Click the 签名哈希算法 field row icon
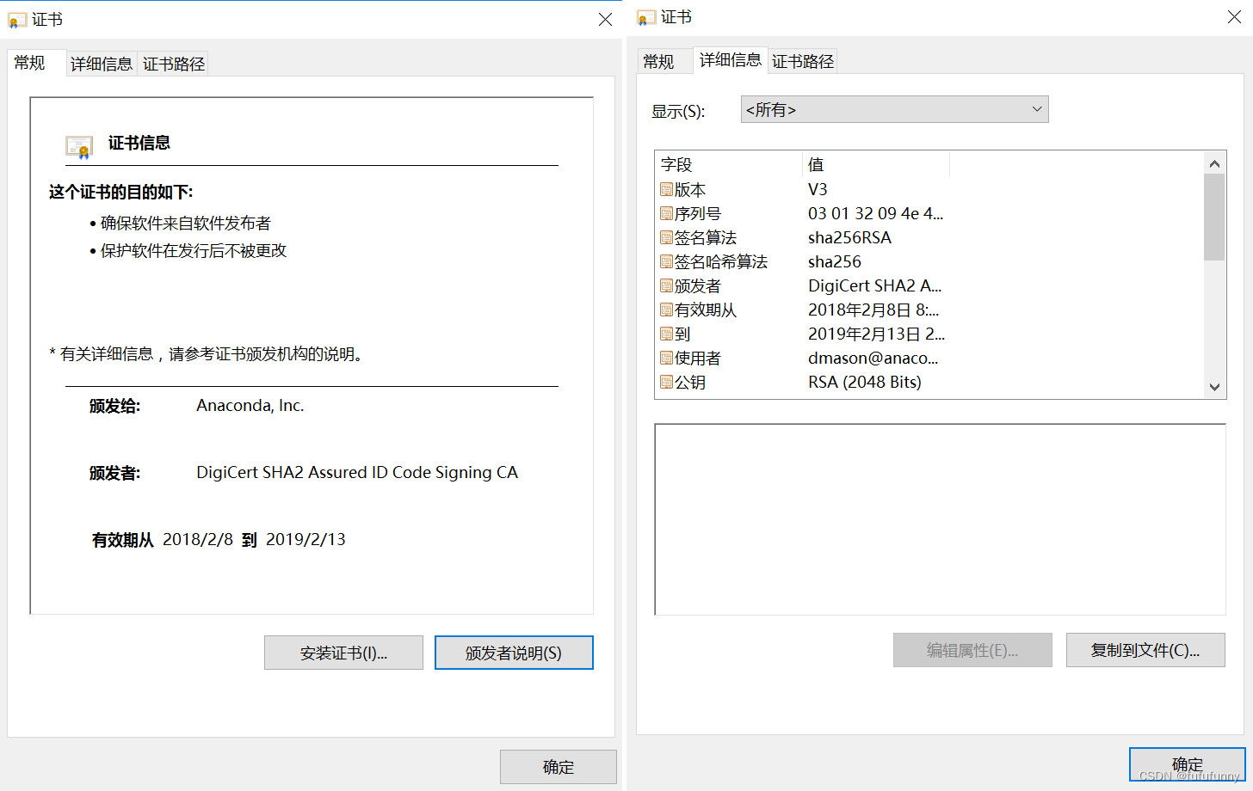The width and height of the screenshot is (1253, 791). (x=666, y=261)
